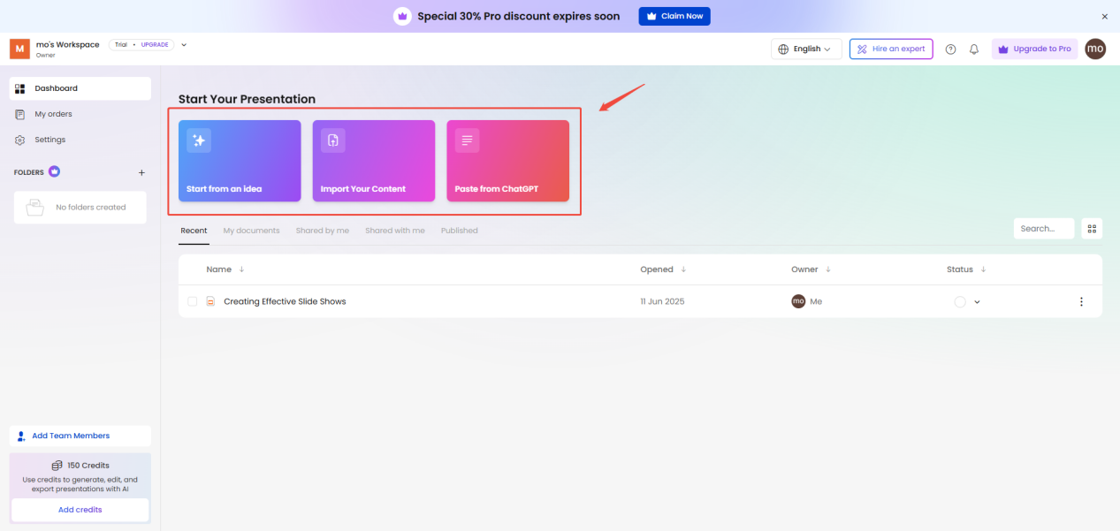
Task: Click the Claim Now button
Action: click(674, 16)
